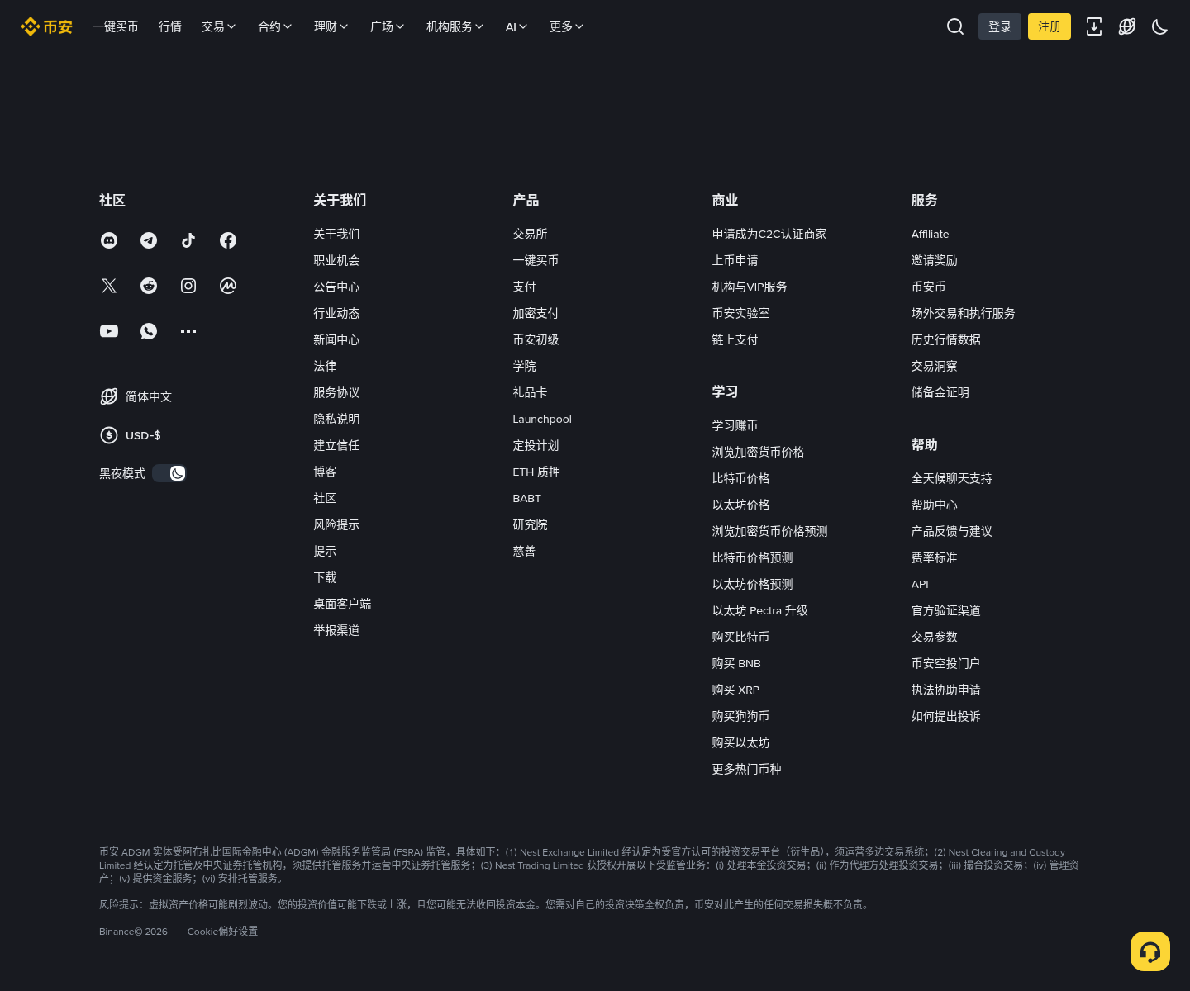Open the 购买比特币 link
Image resolution: width=1190 pixels, height=991 pixels.
(x=740, y=637)
